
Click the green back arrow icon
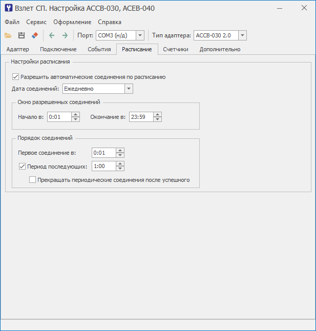[51, 35]
